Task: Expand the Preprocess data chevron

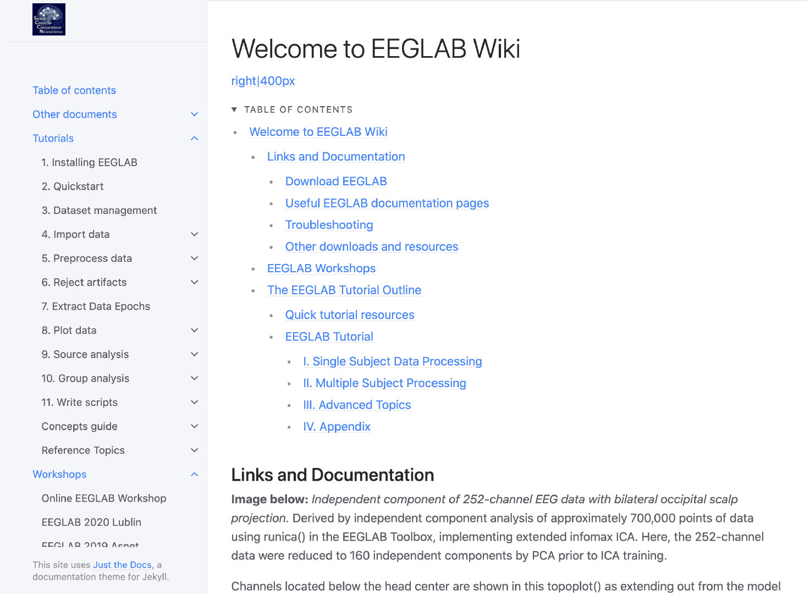Action: [x=194, y=258]
